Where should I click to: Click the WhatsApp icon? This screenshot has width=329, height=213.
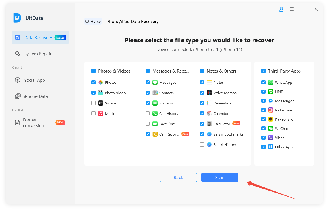pyautogui.click(x=271, y=82)
